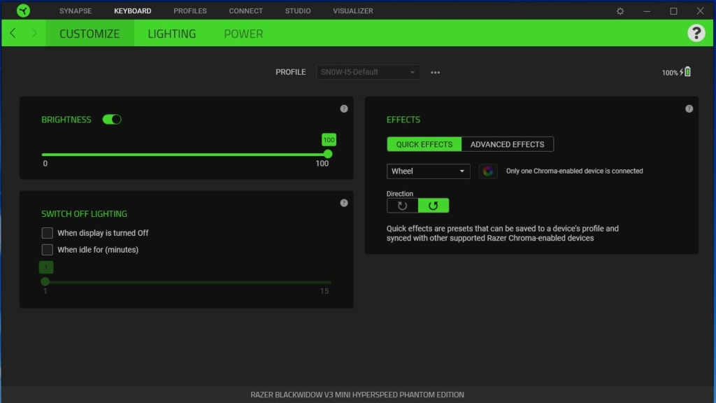The height and width of the screenshot is (403, 716).
Task: Select the Keyboard tab
Action: (132, 11)
